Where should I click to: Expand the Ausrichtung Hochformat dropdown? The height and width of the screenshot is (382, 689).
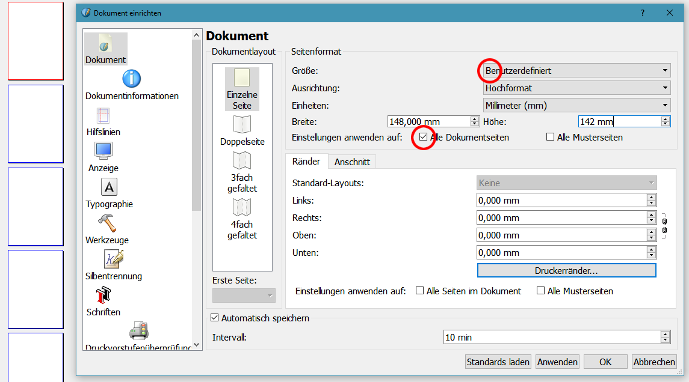tap(576, 88)
